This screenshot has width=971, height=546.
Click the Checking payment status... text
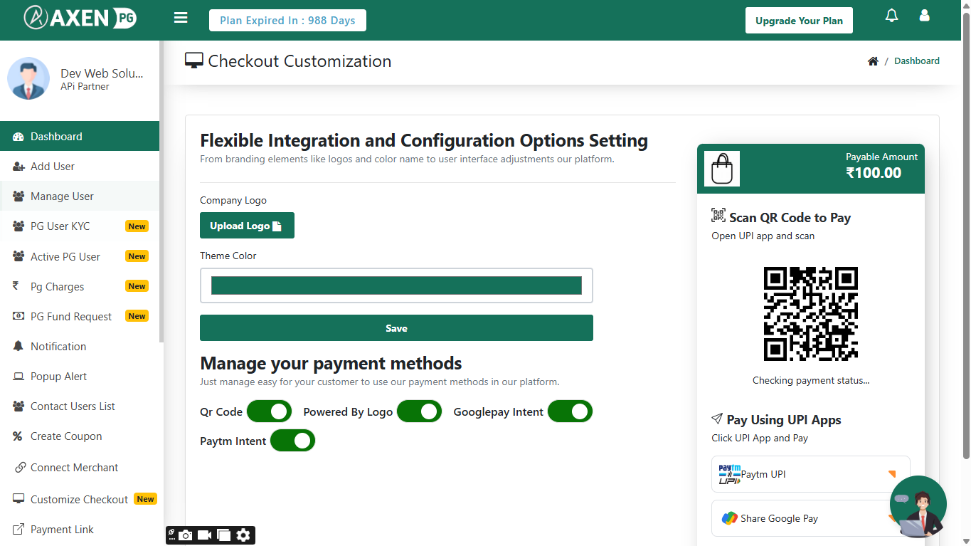click(811, 380)
